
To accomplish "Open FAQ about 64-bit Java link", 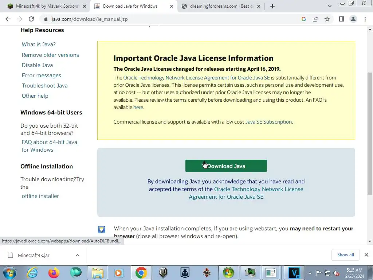I will point(50,146).
